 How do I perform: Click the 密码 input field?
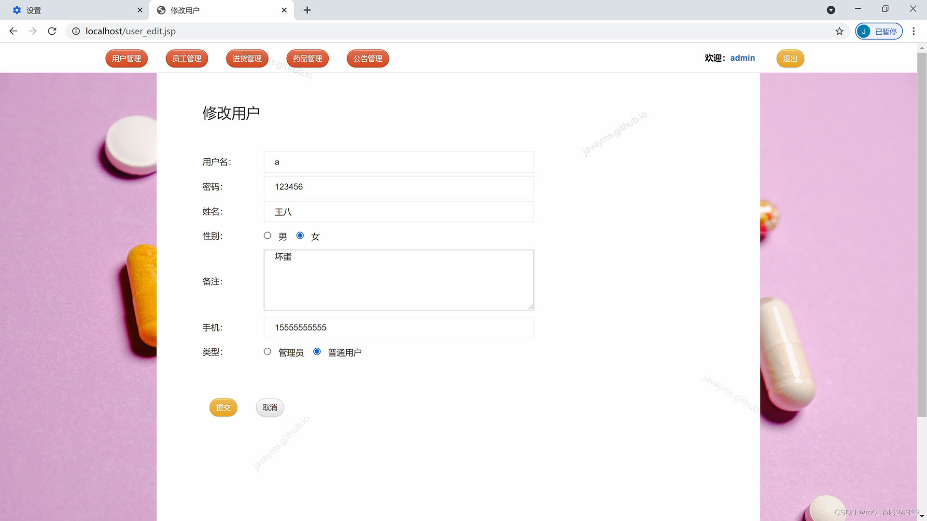[x=399, y=187]
